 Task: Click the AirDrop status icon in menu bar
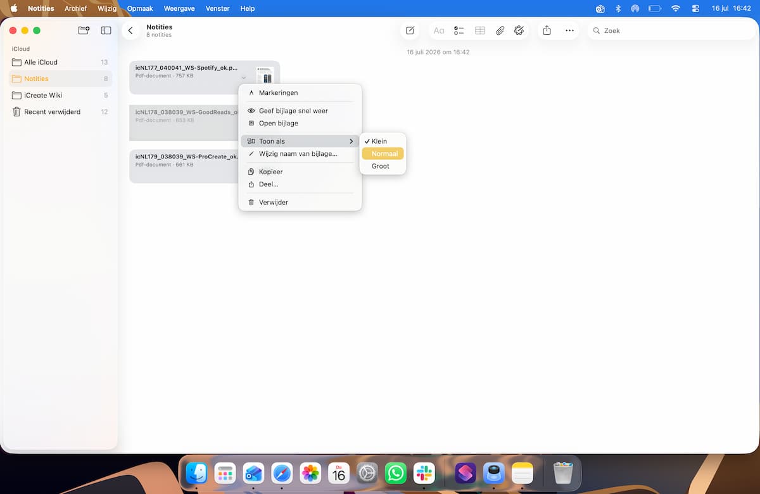tap(635, 8)
